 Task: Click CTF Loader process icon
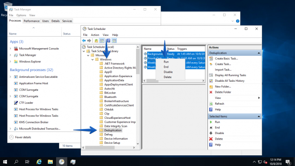(x=16, y=103)
